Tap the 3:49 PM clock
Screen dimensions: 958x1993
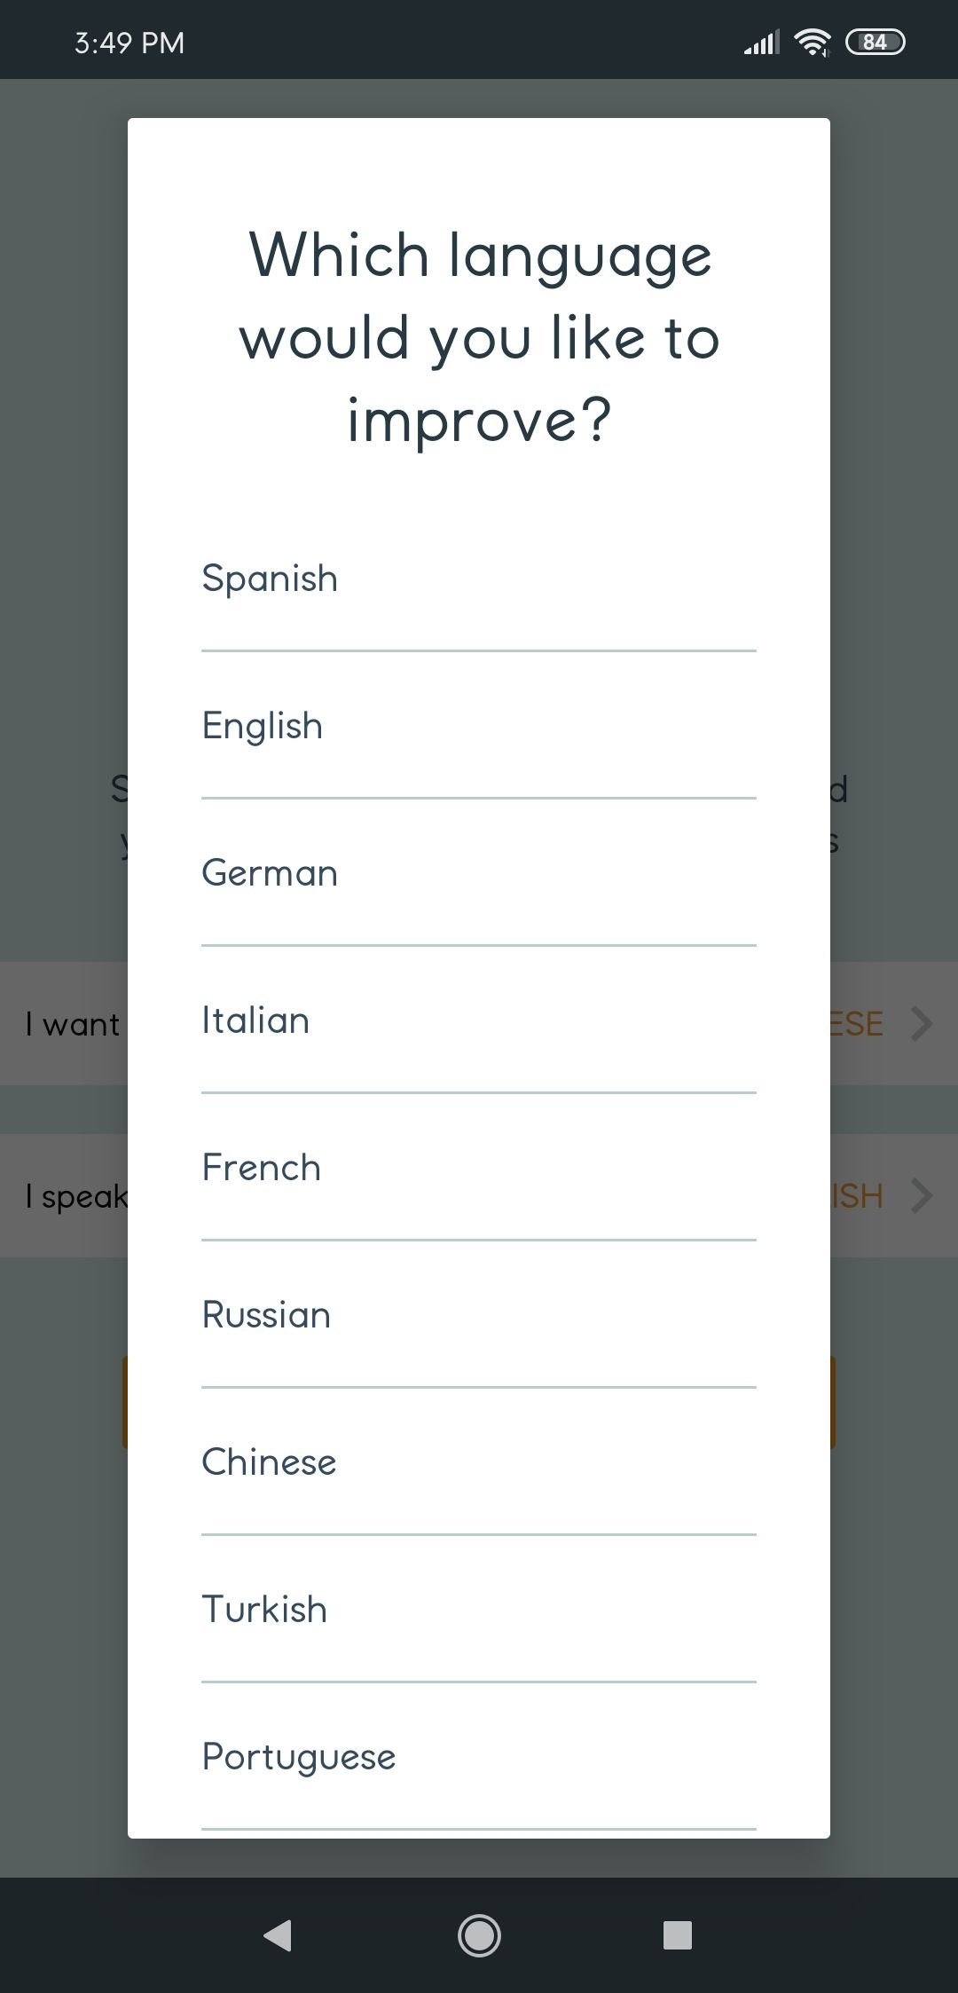(130, 43)
